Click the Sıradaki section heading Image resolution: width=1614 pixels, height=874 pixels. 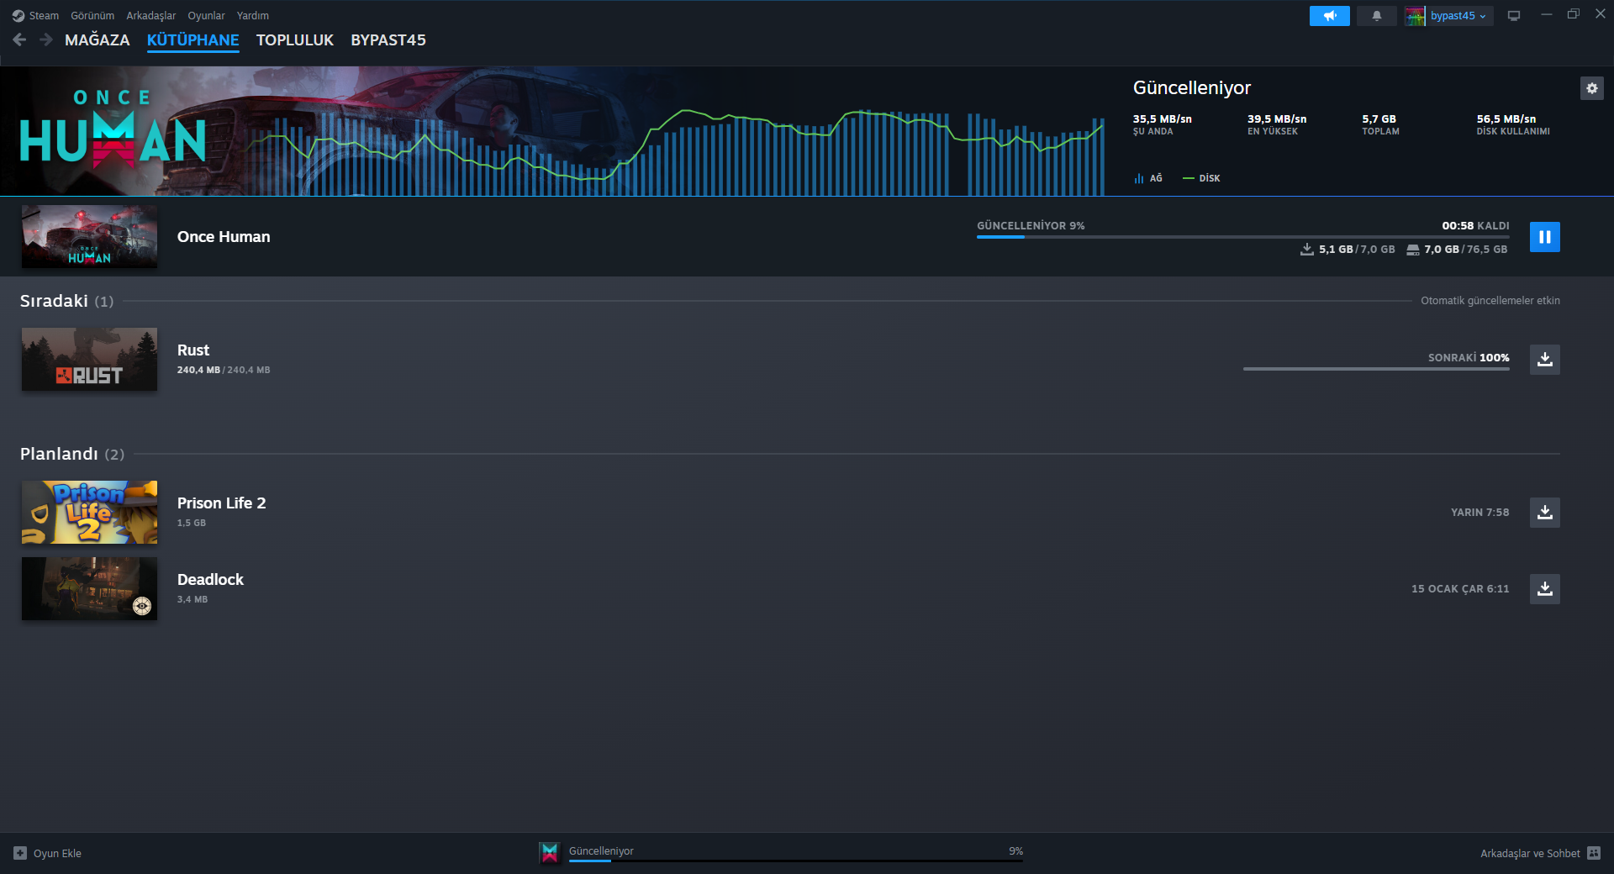pyautogui.click(x=54, y=301)
